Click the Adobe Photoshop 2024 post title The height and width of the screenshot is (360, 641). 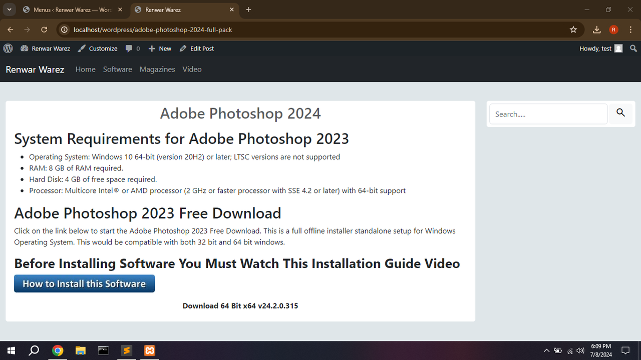point(240,113)
